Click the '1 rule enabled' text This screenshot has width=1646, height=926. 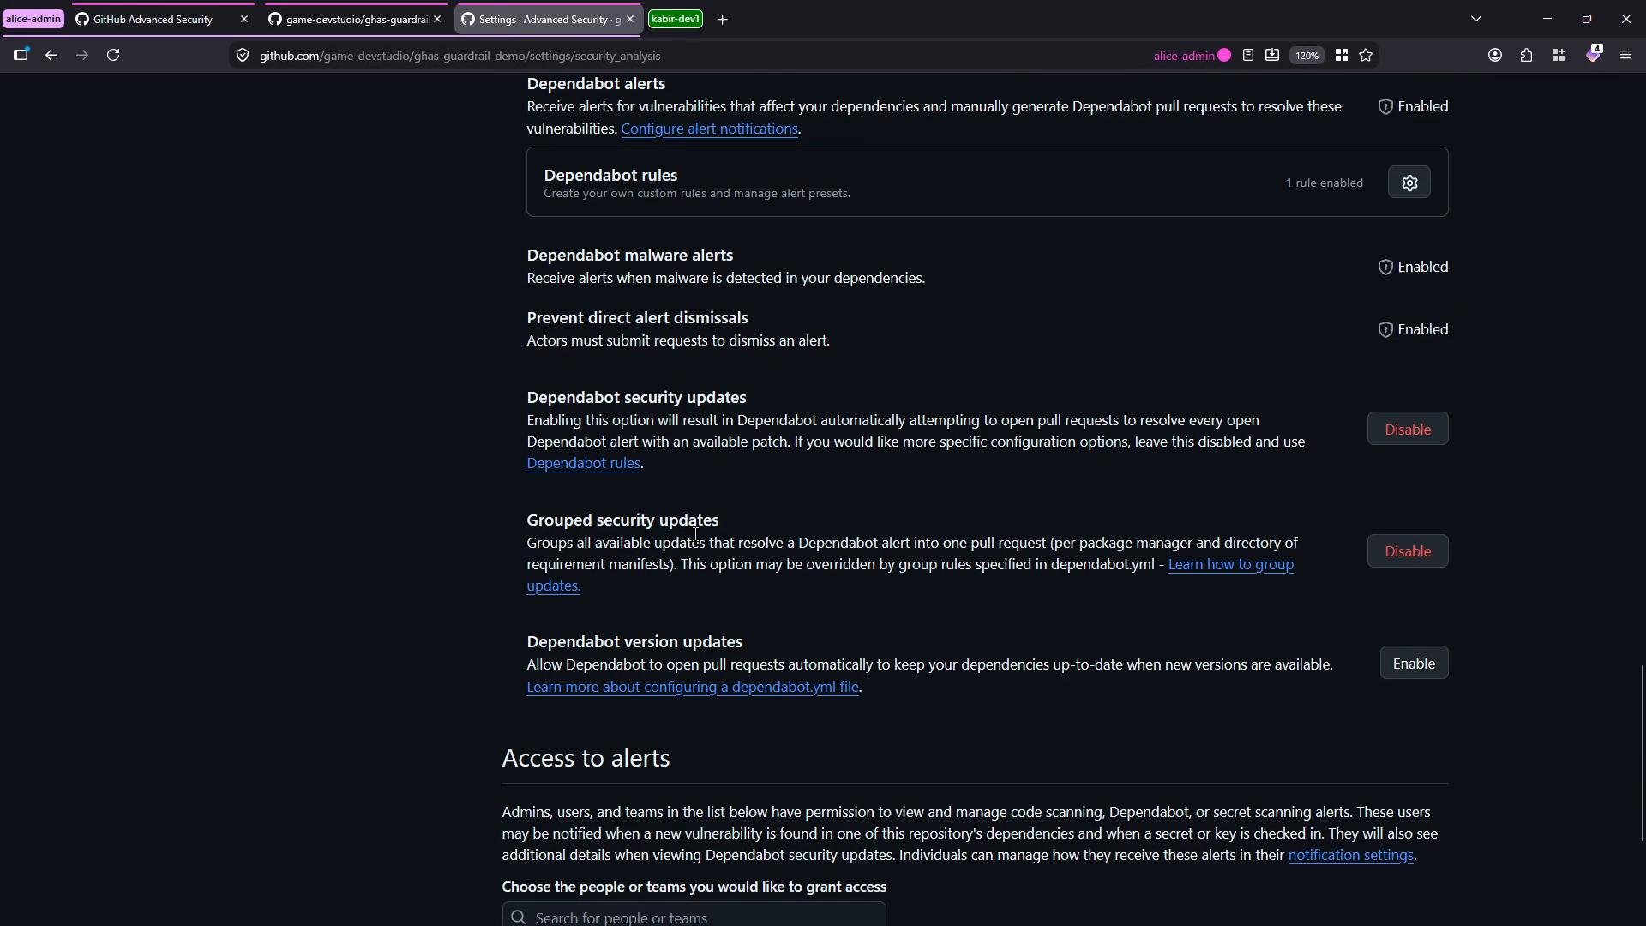point(1324,183)
